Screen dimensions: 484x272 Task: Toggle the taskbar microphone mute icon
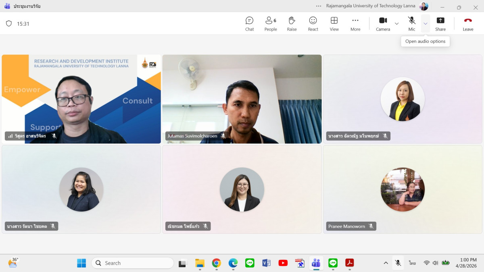(x=398, y=263)
